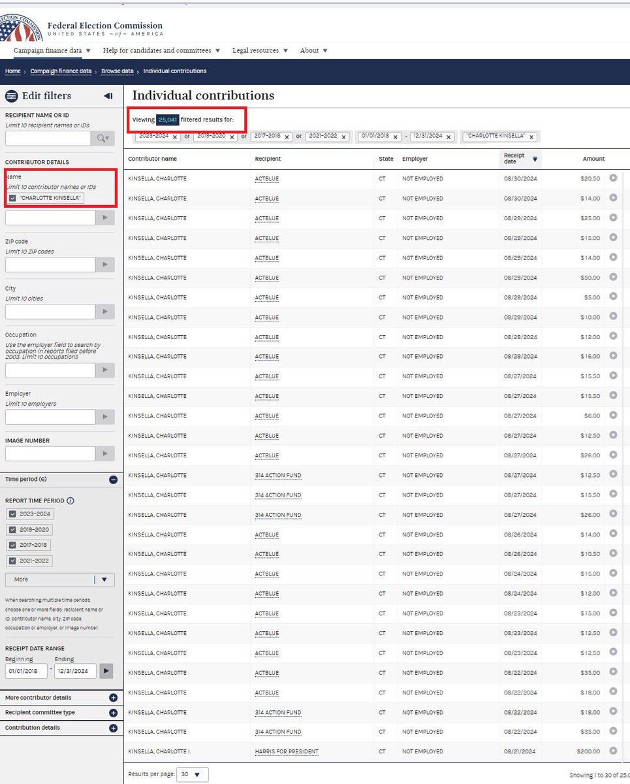This screenshot has height=784, width=630.
Task: Remove the 2021-2022 filter tag
Action: pos(343,137)
